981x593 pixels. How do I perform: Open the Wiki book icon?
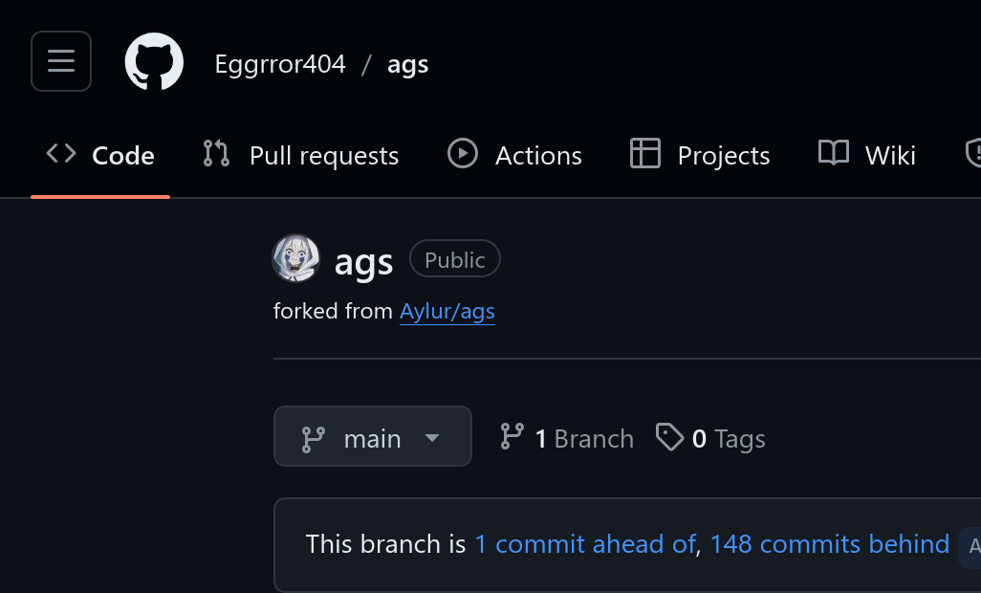click(x=833, y=153)
